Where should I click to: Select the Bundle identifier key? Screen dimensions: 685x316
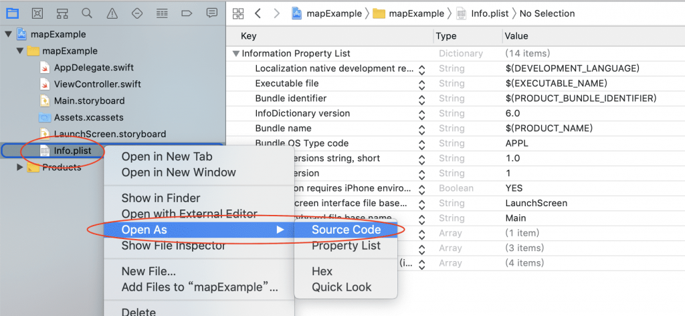291,98
